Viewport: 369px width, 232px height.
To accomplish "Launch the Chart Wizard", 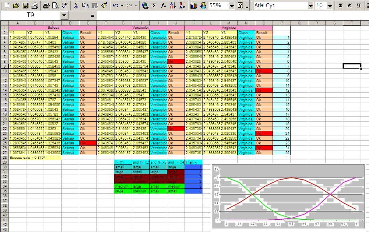I will [194, 6].
